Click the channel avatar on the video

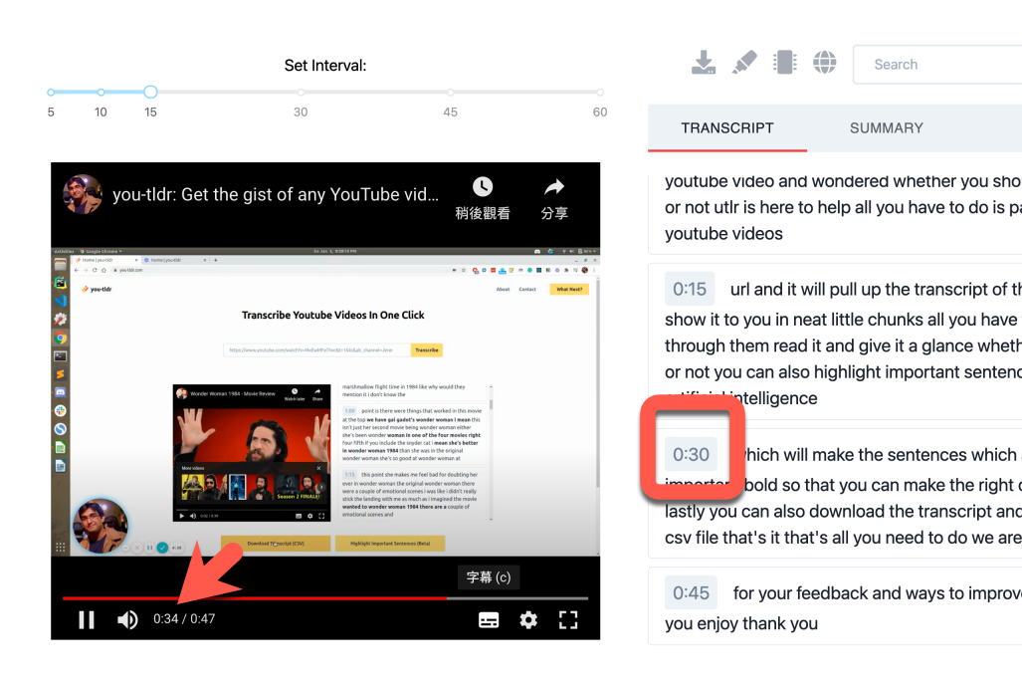click(x=82, y=194)
